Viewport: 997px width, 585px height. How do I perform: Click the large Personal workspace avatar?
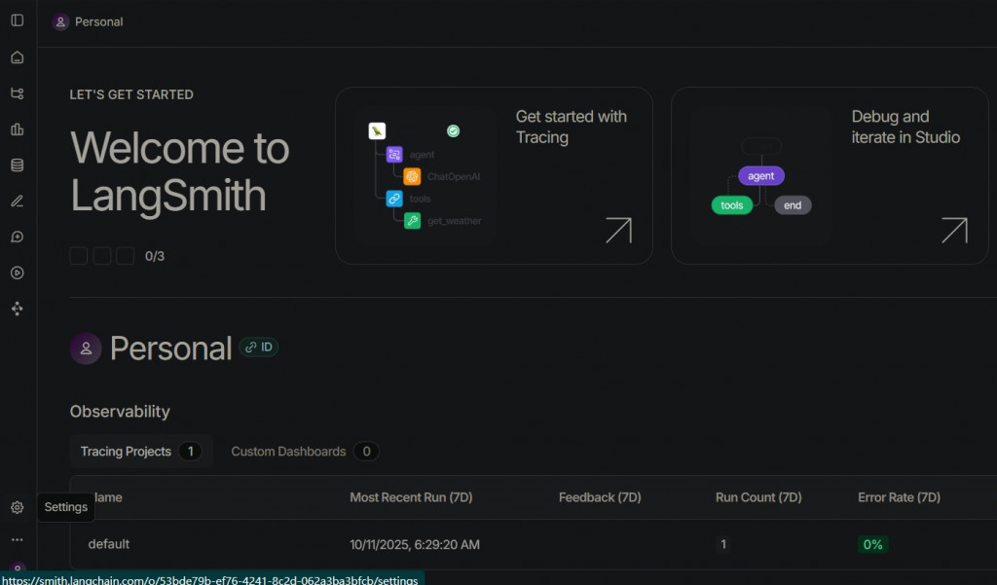[x=86, y=348]
